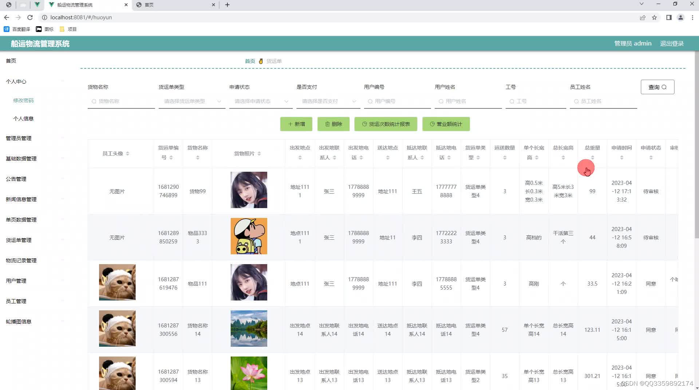Open the tab search chevron in title bar
Screen dimensions: 699x390
pyautogui.click(x=641, y=4)
